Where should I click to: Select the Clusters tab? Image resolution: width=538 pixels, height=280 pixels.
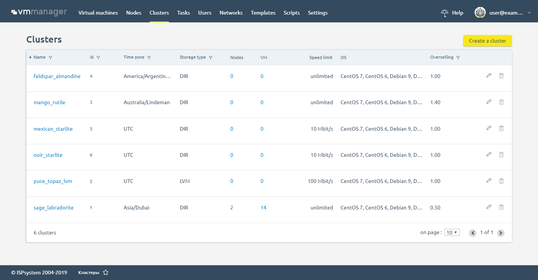click(159, 13)
